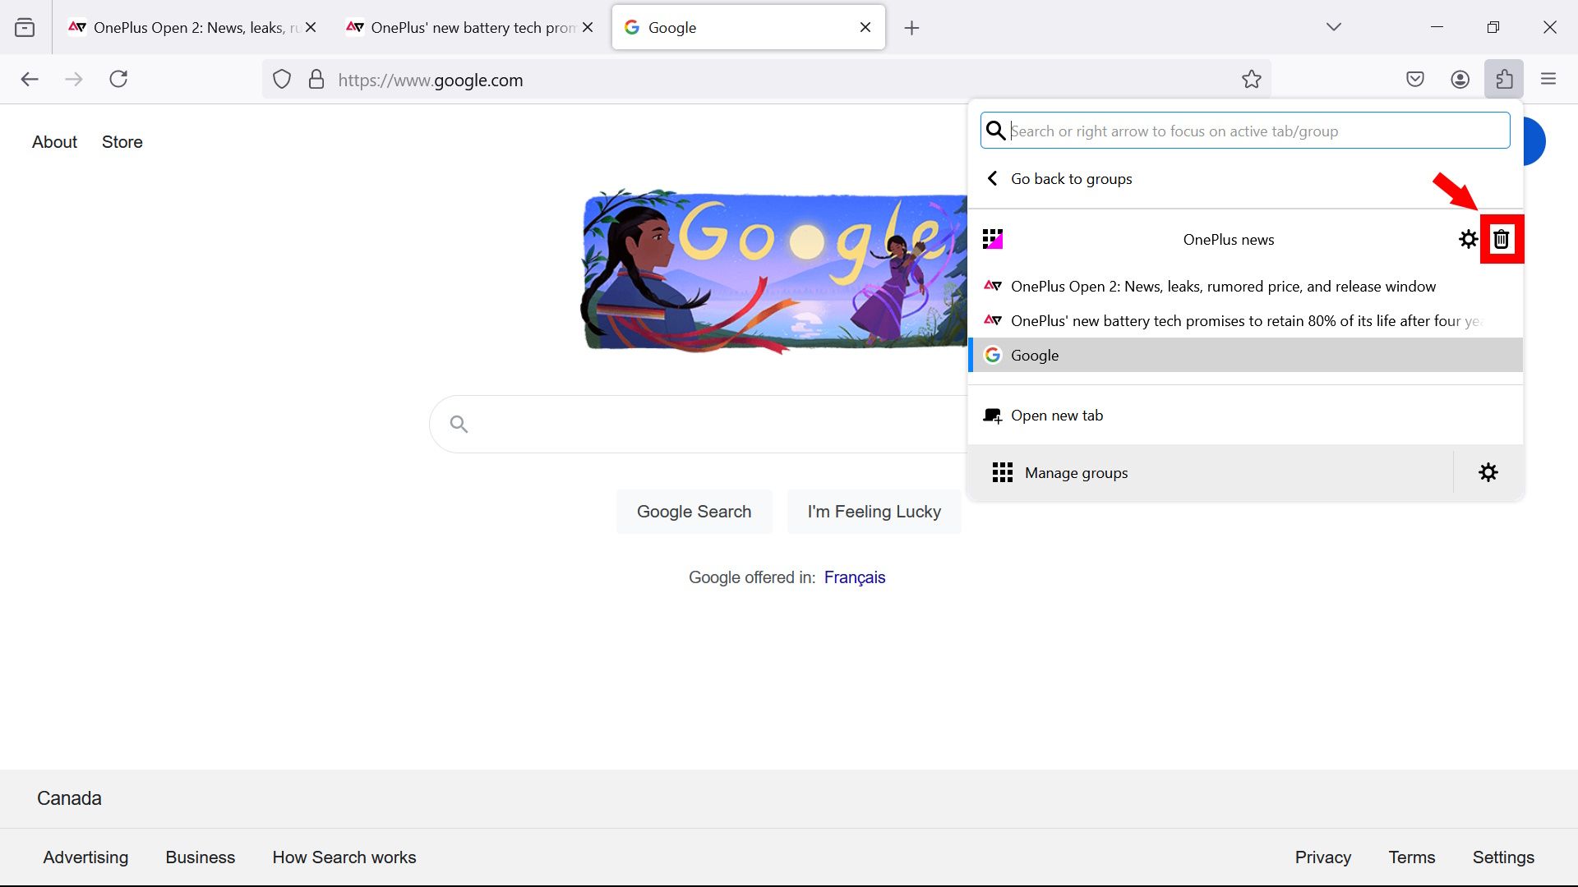Expand the list all tabs dropdown
Viewport: 1578px width, 887px height.
[1333, 26]
